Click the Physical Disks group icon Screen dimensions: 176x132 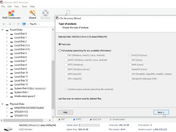click(x=7, y=104)
